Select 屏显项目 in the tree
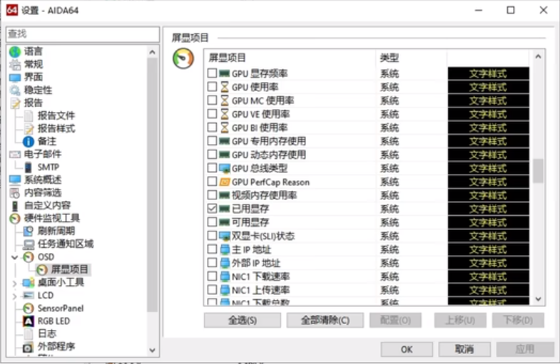This screenshot has height=364, width=560. point(69,269)
